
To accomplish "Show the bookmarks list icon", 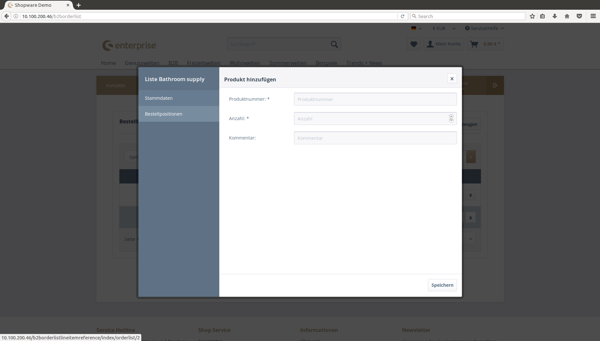I will coord(542,16).
